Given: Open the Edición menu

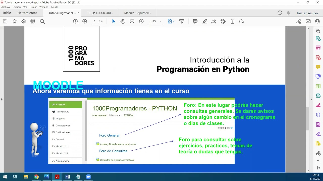Looking at the screenshot, I should pyautogui.click(x=17, y=7).
